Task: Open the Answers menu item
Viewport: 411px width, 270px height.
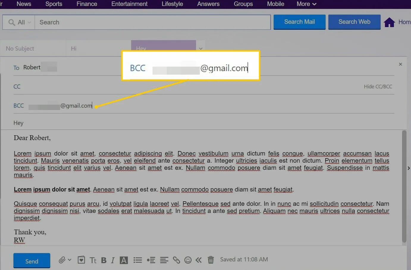Action: pos(208,4)
